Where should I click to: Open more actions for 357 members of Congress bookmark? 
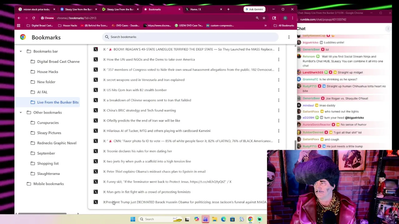[279, 70]
